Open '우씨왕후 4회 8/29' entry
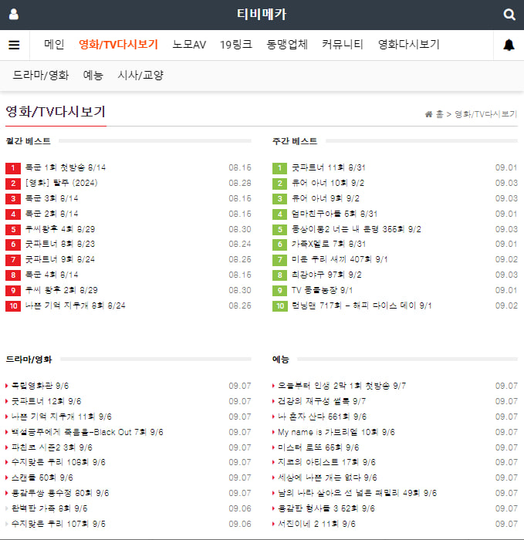Screen dimensions: 524x540 (60, 229)
